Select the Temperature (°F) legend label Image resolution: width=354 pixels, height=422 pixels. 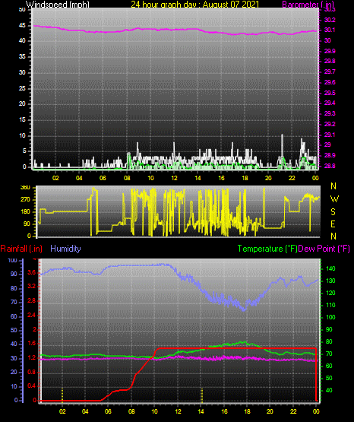point(267,249)
